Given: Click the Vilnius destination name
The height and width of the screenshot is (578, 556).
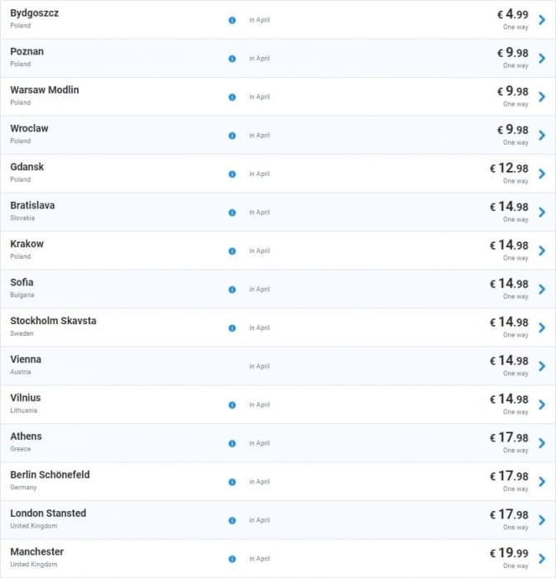Looking at the screenshot, I should (26, 398).
